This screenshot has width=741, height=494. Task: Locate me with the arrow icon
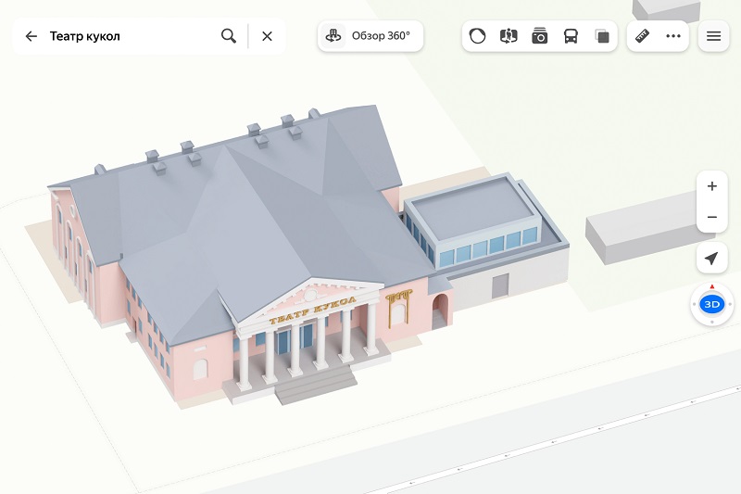tap(712, 258)
